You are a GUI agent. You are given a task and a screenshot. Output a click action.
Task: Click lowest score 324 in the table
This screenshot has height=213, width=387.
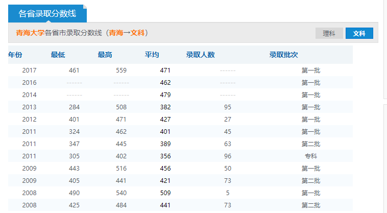point(74,132)
